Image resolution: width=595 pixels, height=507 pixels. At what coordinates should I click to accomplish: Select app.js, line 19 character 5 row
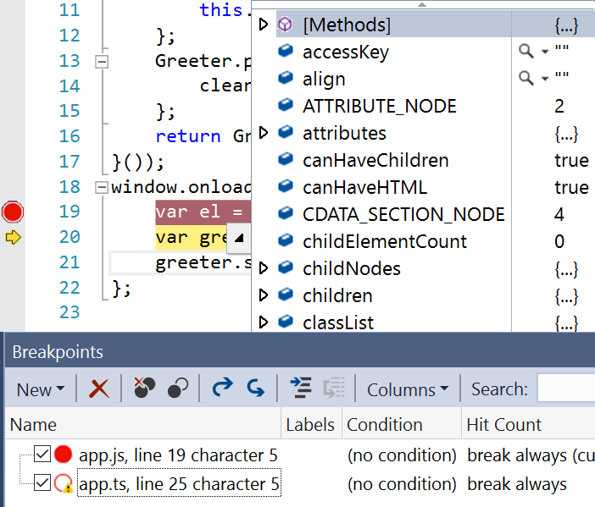click(x=178, y=455)
